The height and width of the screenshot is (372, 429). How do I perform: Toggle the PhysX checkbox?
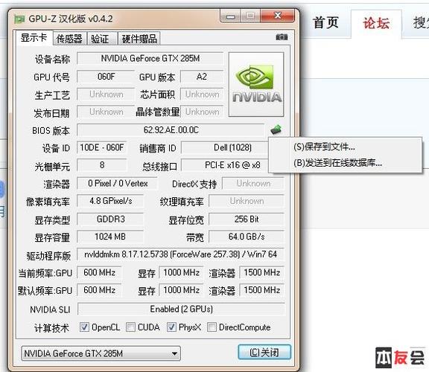click(171, 327)
